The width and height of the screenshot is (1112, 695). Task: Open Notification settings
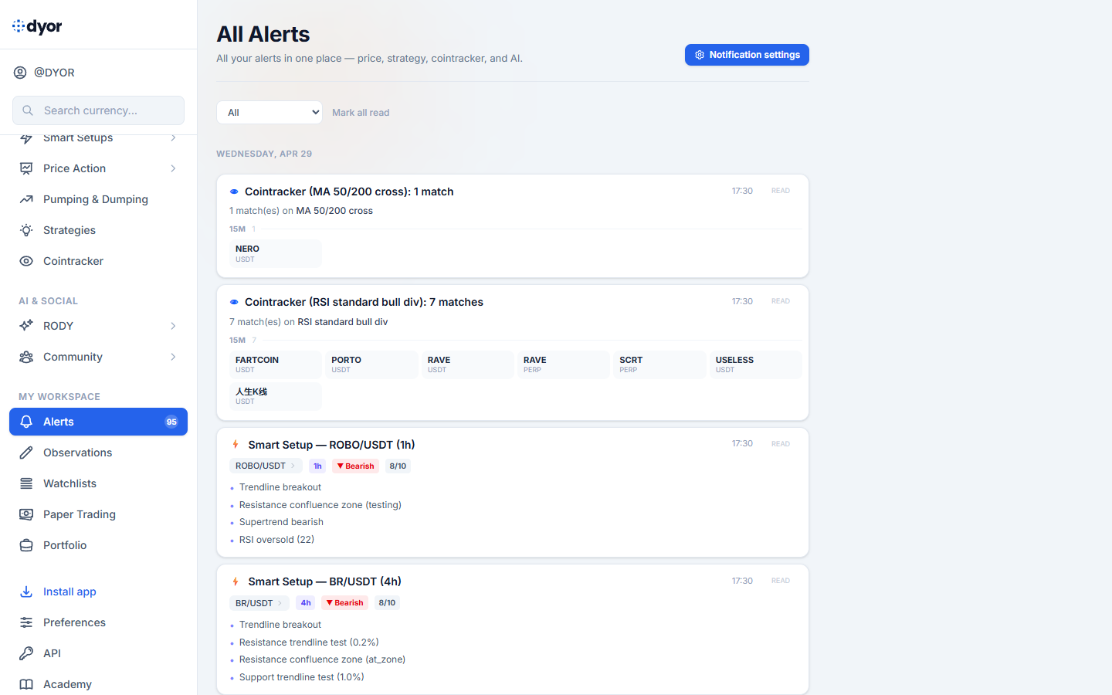click(x=747, y=55)
